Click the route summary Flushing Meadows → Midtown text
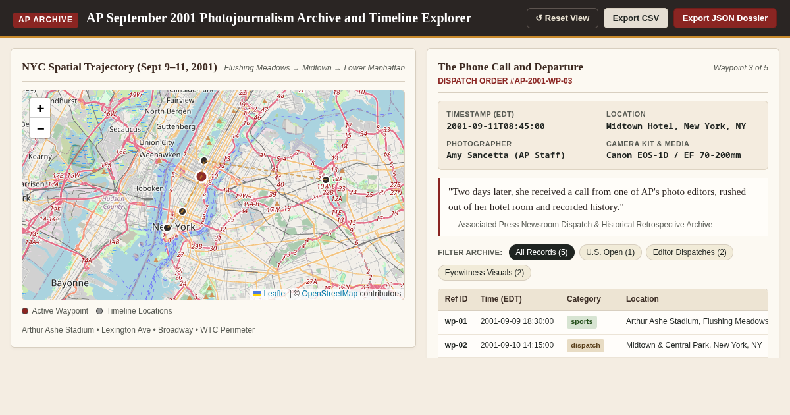Image resolution: width=790 pixels, height=415 pixels. (314, 68)
